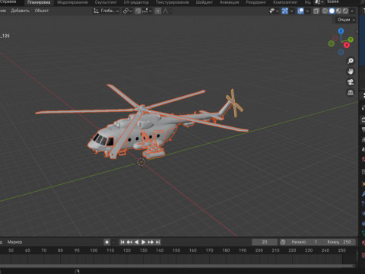Switch to the Шейдинг workspace tab
Screen dimensions: 365x274
click(x=204, y=2)
